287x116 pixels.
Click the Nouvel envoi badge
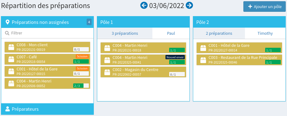point(175,57)
